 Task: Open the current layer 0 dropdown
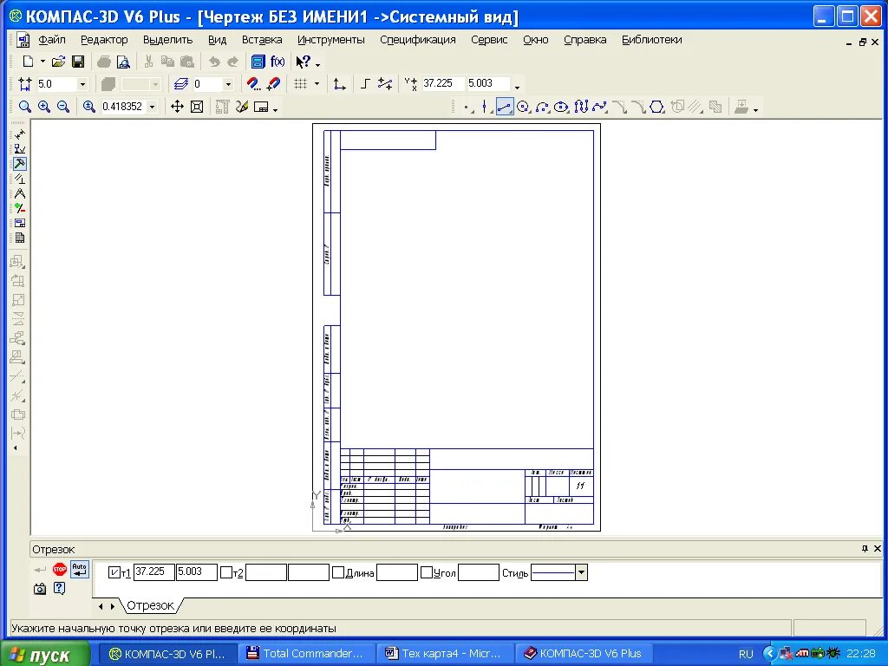[x=228, y=84]
